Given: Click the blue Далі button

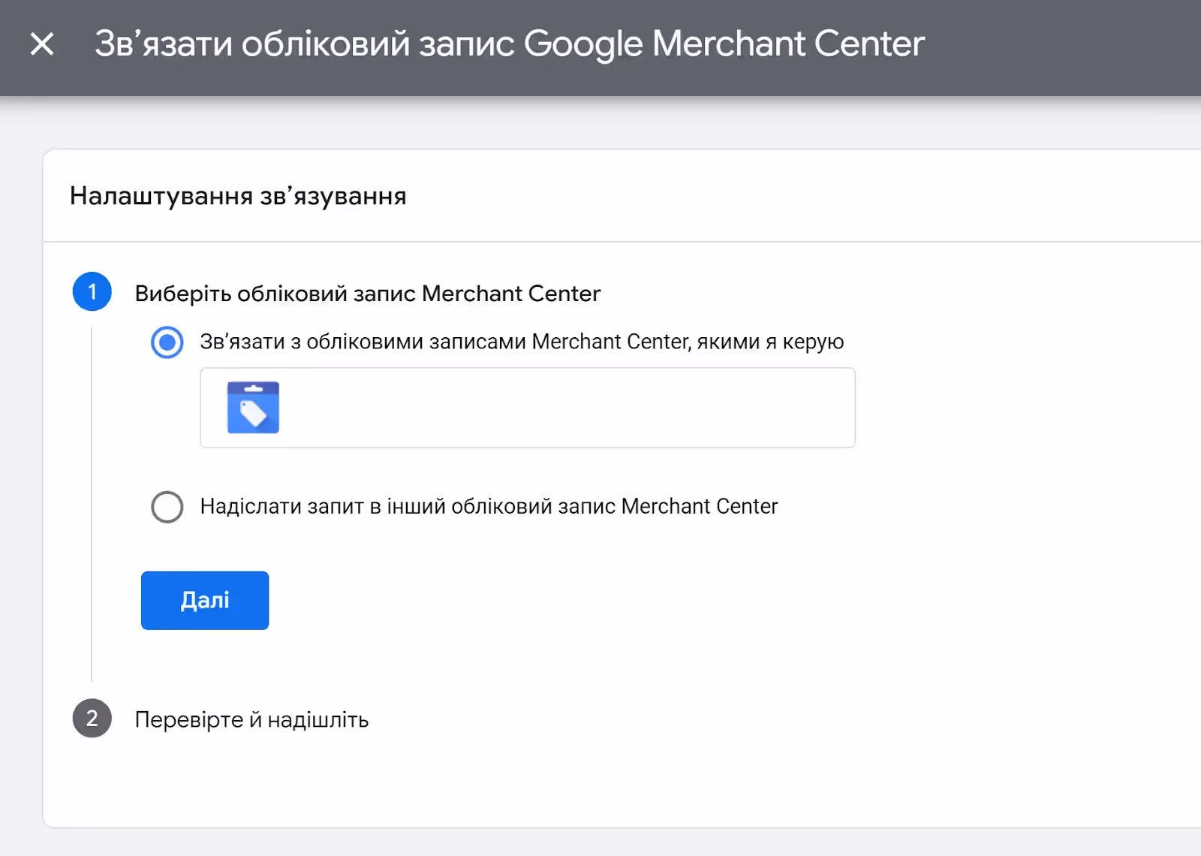Looking at the screenshot, I should tap(205, 601).
